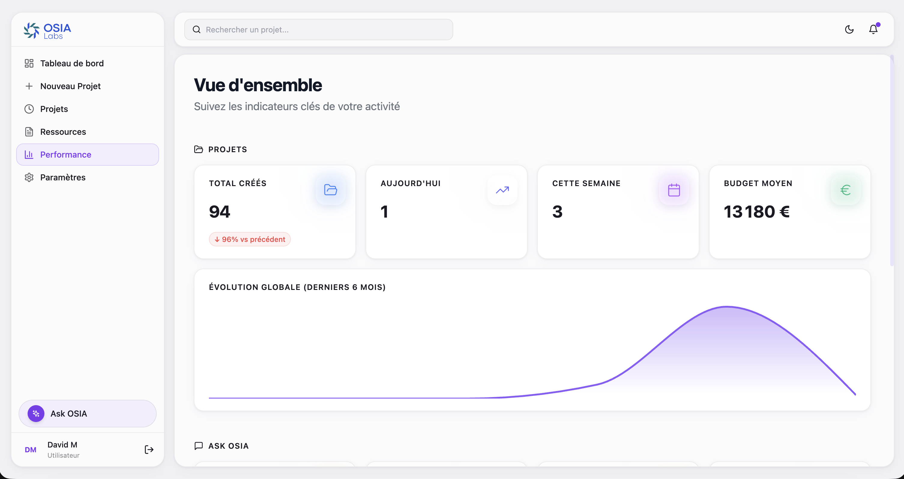Open notifications bell icon
This screenshot has width=904, height=479.
[x=873, y=29]
